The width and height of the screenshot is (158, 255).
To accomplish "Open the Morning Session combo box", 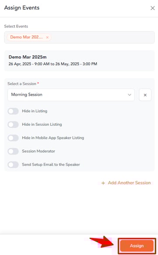I will (x=71, y=95).
